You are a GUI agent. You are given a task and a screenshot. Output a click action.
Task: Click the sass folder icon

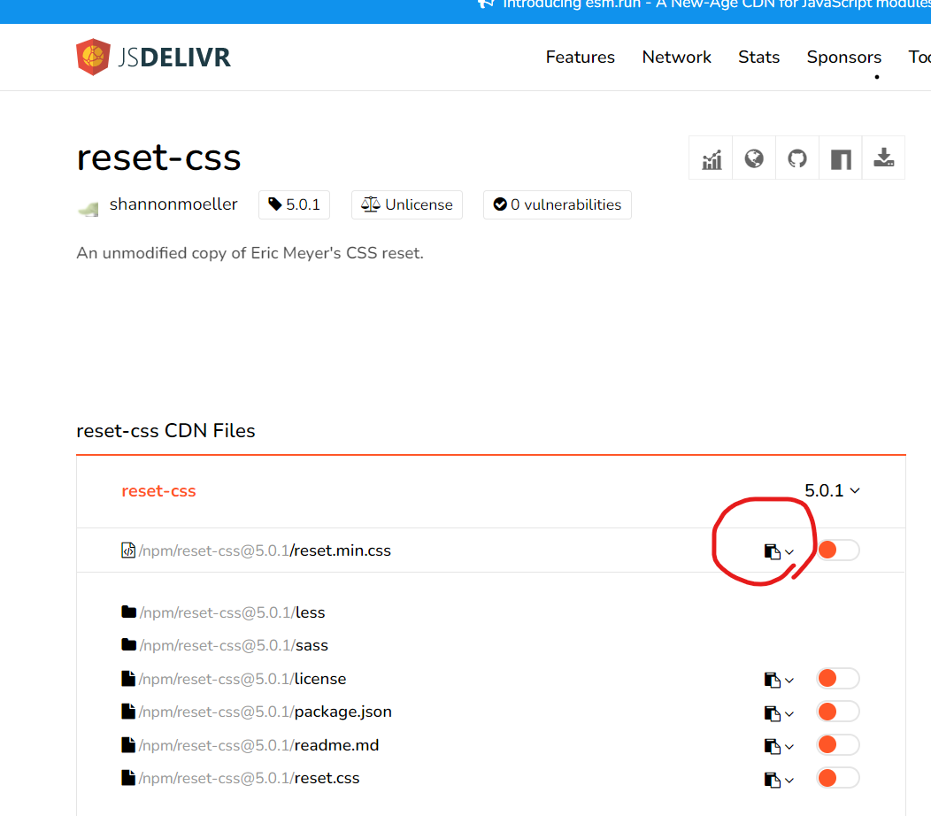pyautogui.click(x=129, y=644)
